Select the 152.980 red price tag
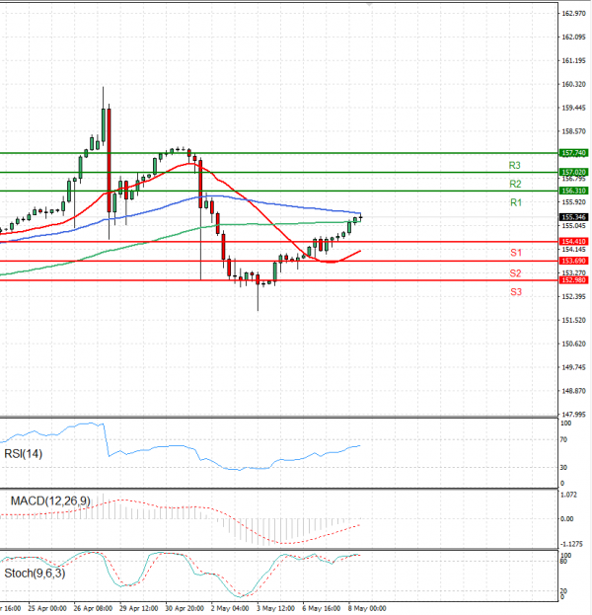Screen dimensions: 592x615 click(573, 280)
